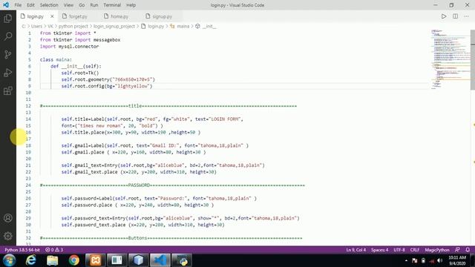Open the View menu
The image size is (475, 267).
(x=68, y=5)
